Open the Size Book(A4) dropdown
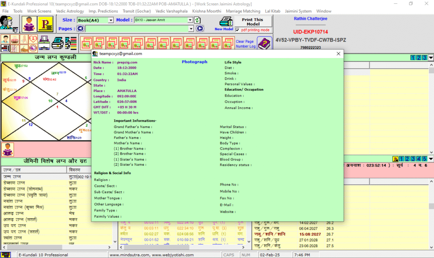The image size is (434, 258). (111, 20)
